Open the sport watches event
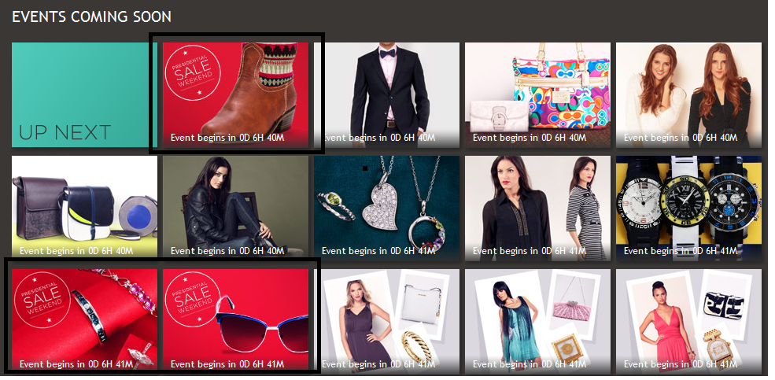Image resolution: width=775 pixels, height=380 pixels. pyautogui.click(x=688, y=208)
